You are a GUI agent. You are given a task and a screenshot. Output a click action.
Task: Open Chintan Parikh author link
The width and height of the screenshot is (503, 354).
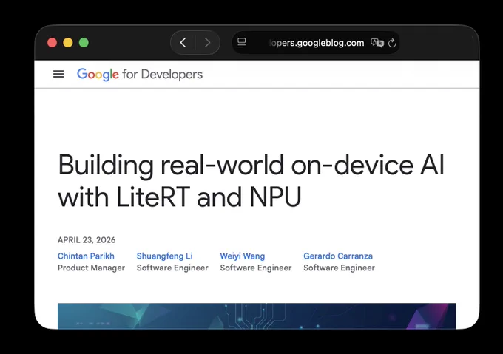point(86,256)
